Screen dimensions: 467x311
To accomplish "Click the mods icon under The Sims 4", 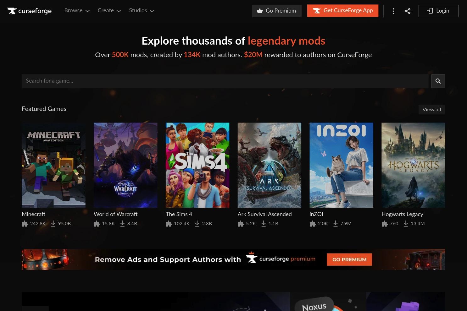I will click(x=169, y=224).
